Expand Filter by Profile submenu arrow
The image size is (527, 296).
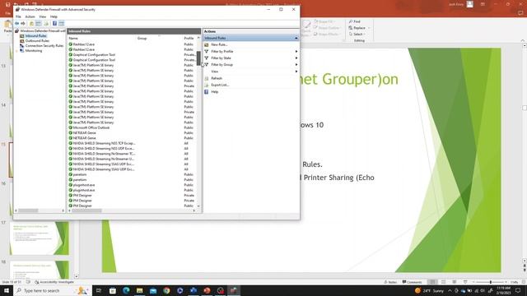296,51
